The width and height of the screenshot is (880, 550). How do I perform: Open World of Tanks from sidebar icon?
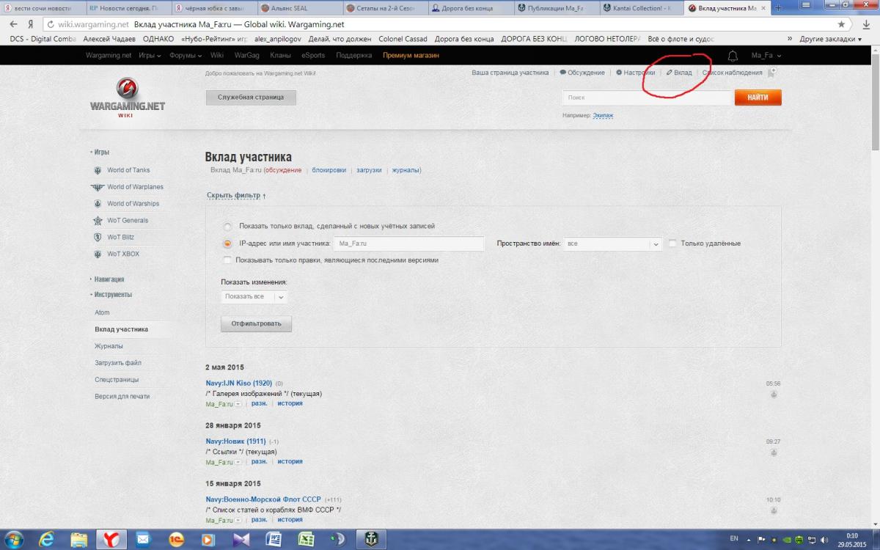tap(98, 170)
